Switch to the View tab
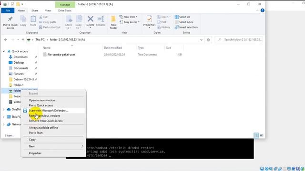This screenshot has height=171, width=305. click(x=48, y=10)
